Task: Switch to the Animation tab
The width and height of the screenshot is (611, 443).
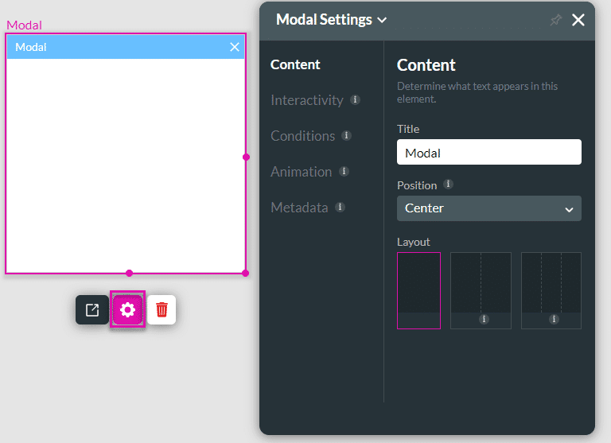Action: (301, 172)
